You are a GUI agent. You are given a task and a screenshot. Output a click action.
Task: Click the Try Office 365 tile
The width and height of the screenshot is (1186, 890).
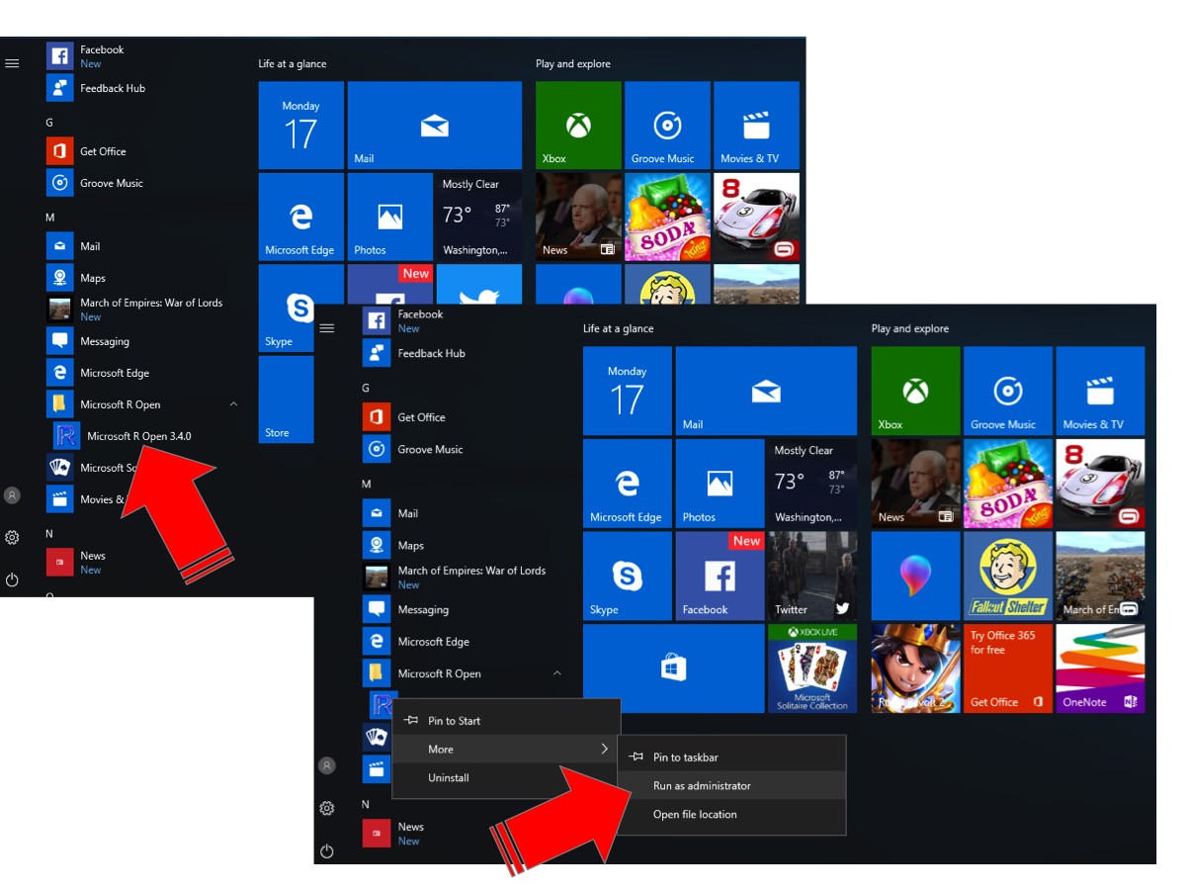pos(1007,667)
